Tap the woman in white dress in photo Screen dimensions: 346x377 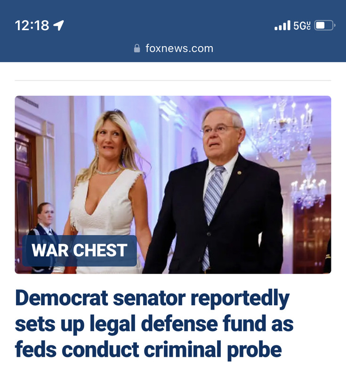tap(109, 192)
